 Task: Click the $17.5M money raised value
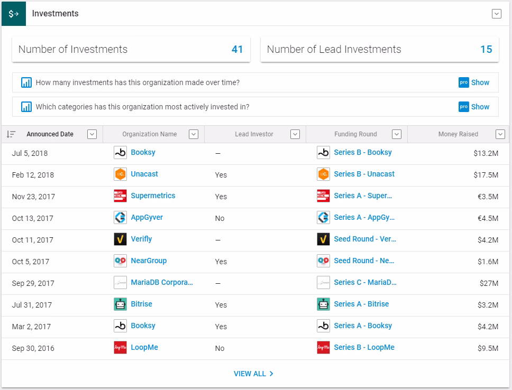[486, 175]
